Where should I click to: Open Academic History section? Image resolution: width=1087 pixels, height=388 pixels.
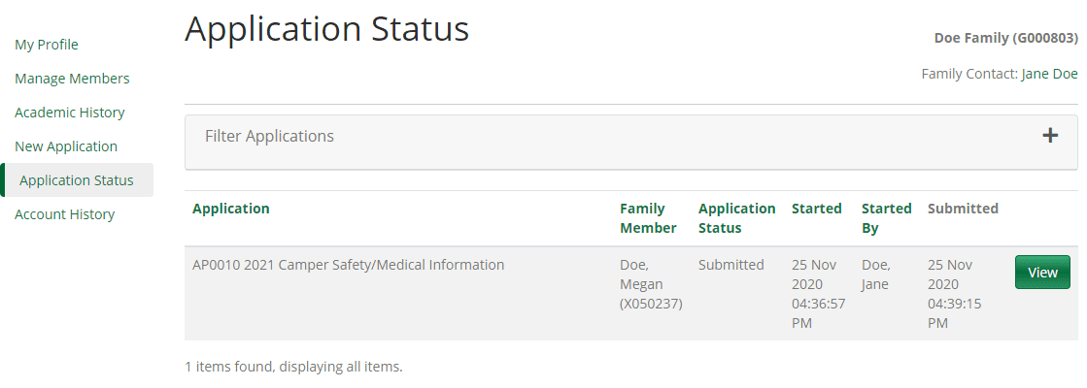(70, 113)
